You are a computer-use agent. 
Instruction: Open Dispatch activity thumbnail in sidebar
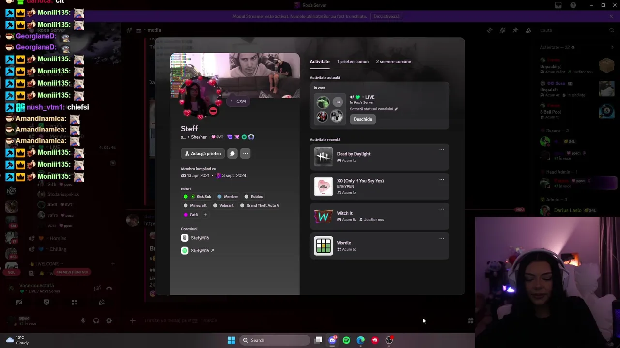tap(606, 88)
